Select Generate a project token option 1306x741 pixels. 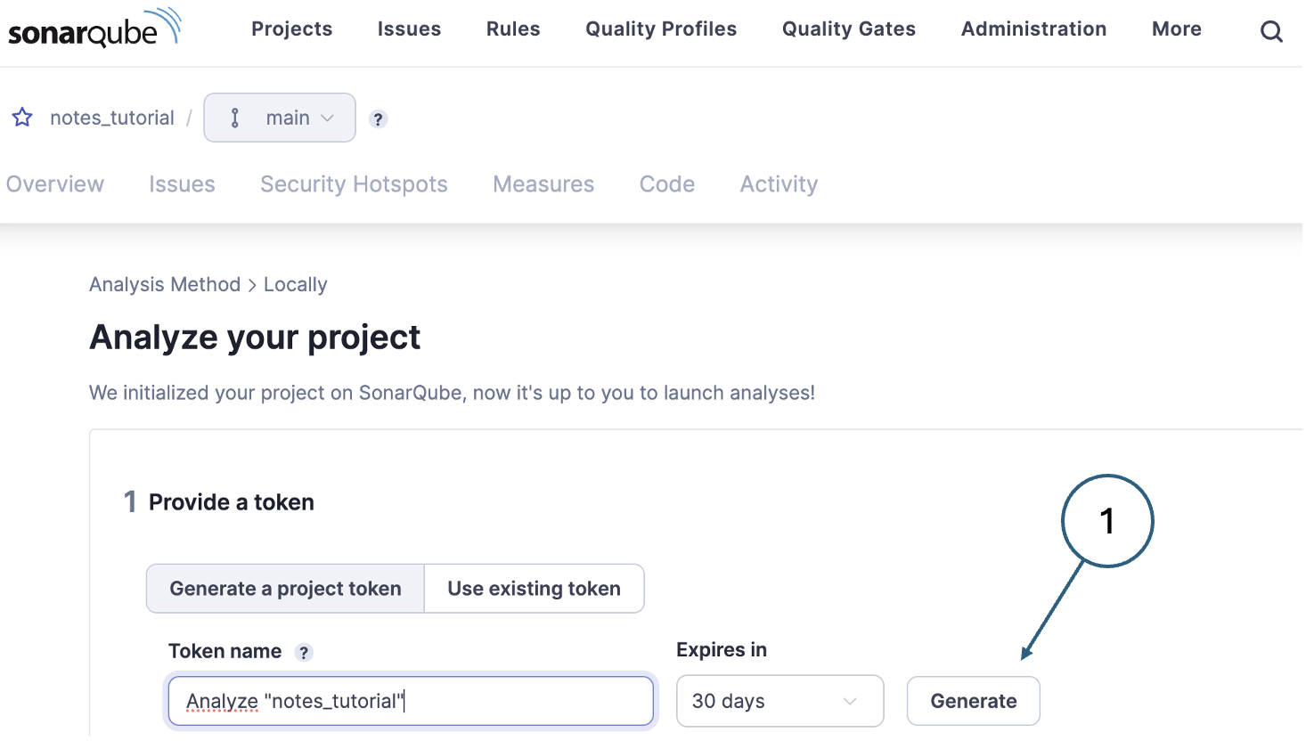point(285,589)
